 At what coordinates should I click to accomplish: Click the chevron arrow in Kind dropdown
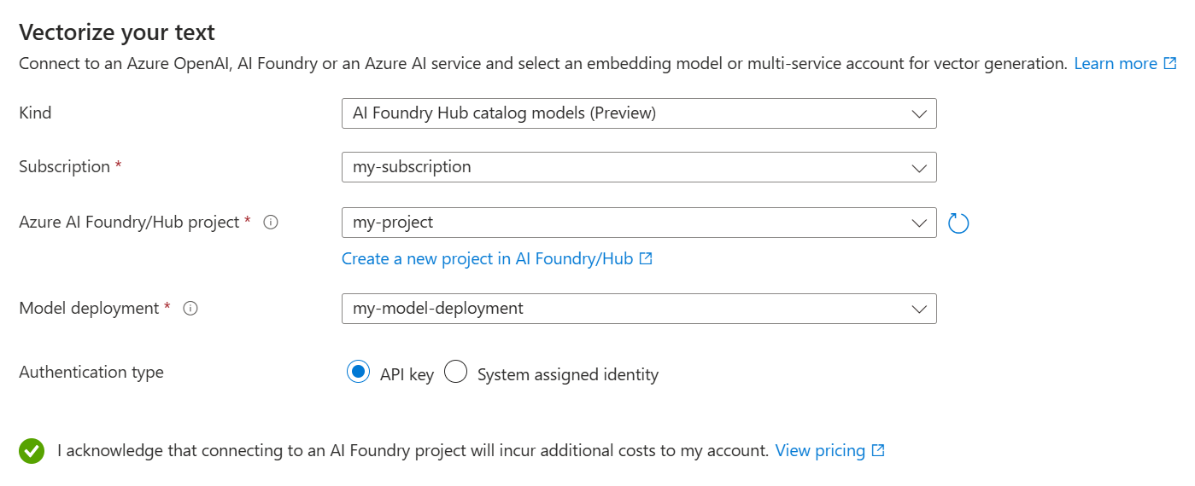pos(919,113)
